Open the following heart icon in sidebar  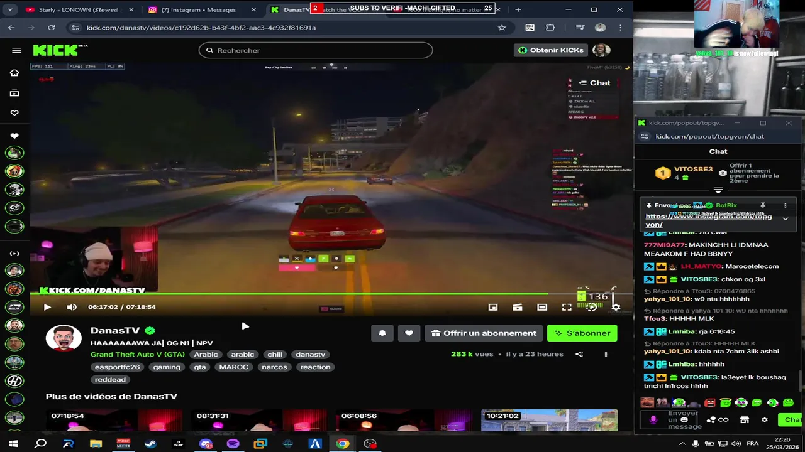14,113
